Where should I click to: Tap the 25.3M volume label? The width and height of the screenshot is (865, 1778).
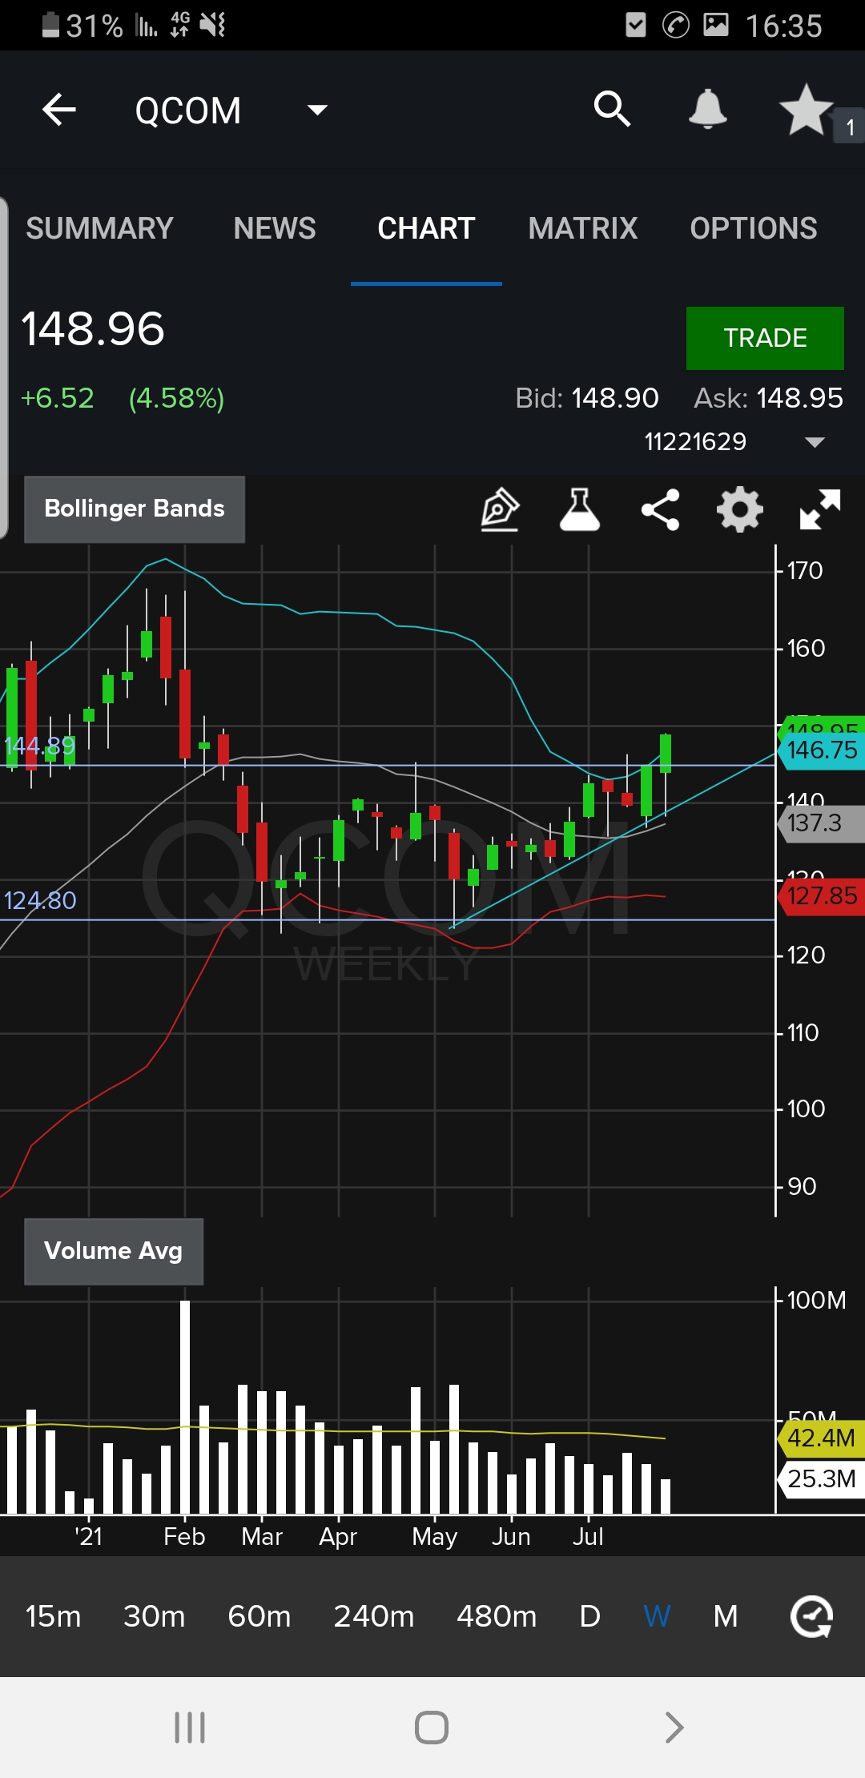tap(822, 1478)
